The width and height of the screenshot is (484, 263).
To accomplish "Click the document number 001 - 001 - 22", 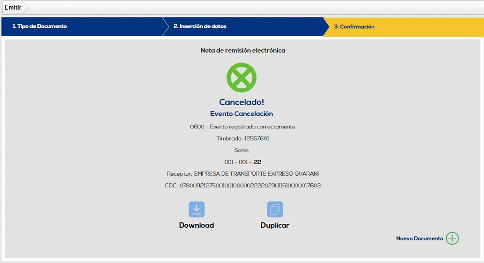I will point(242,162).
